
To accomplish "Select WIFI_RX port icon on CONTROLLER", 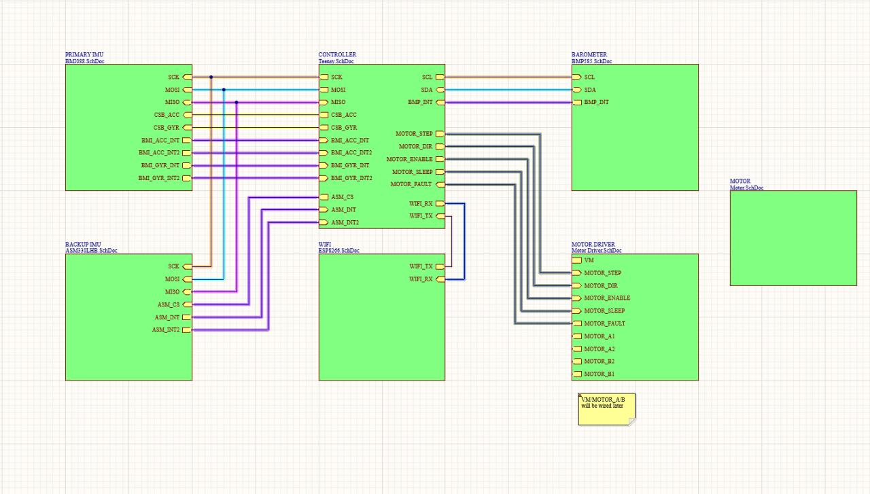I will point(440,203).
